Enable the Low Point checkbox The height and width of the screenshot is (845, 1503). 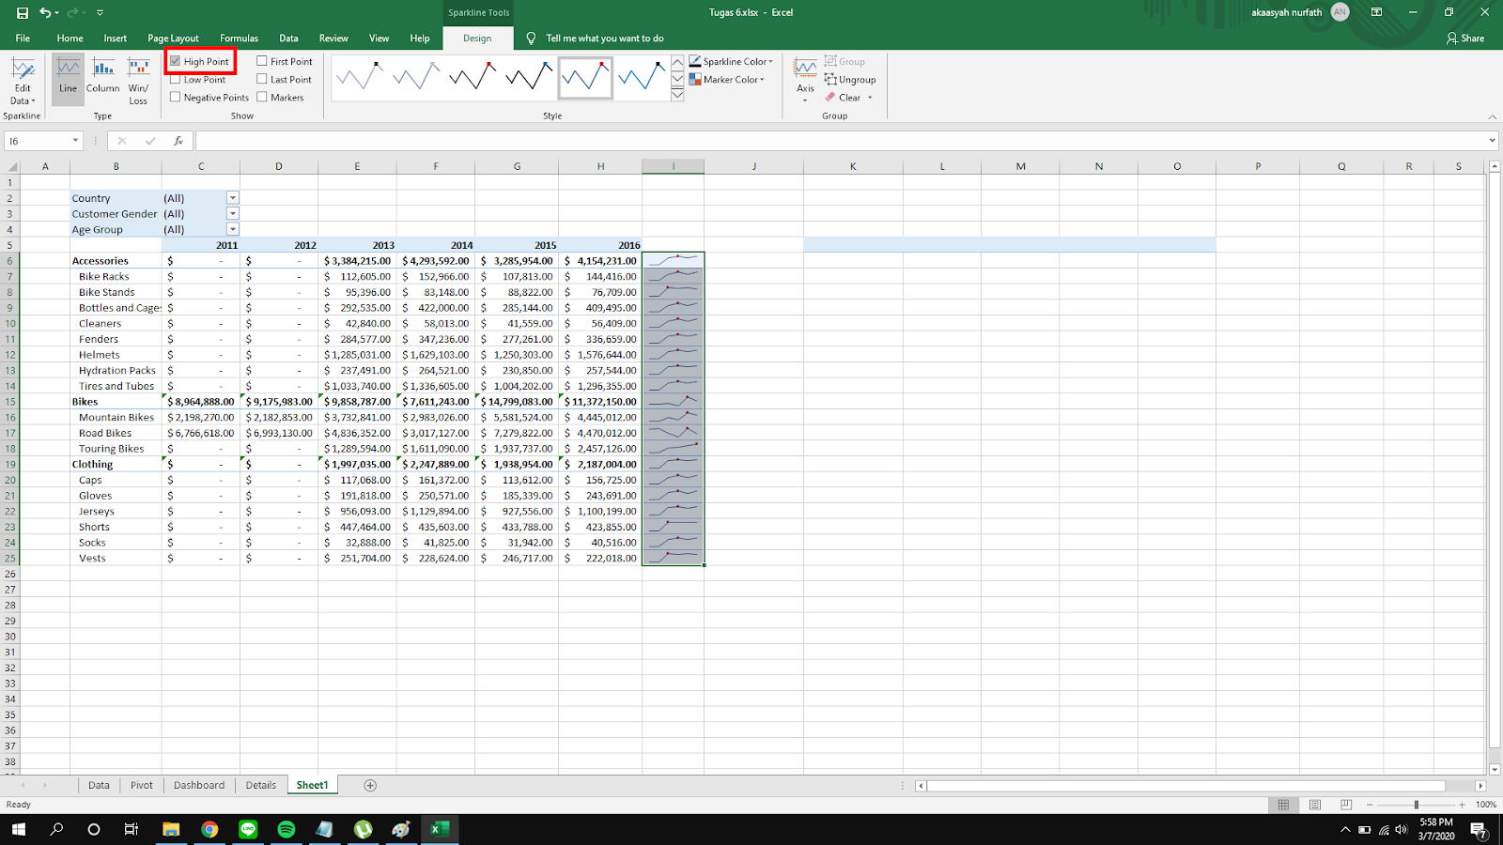coord(176,80)
